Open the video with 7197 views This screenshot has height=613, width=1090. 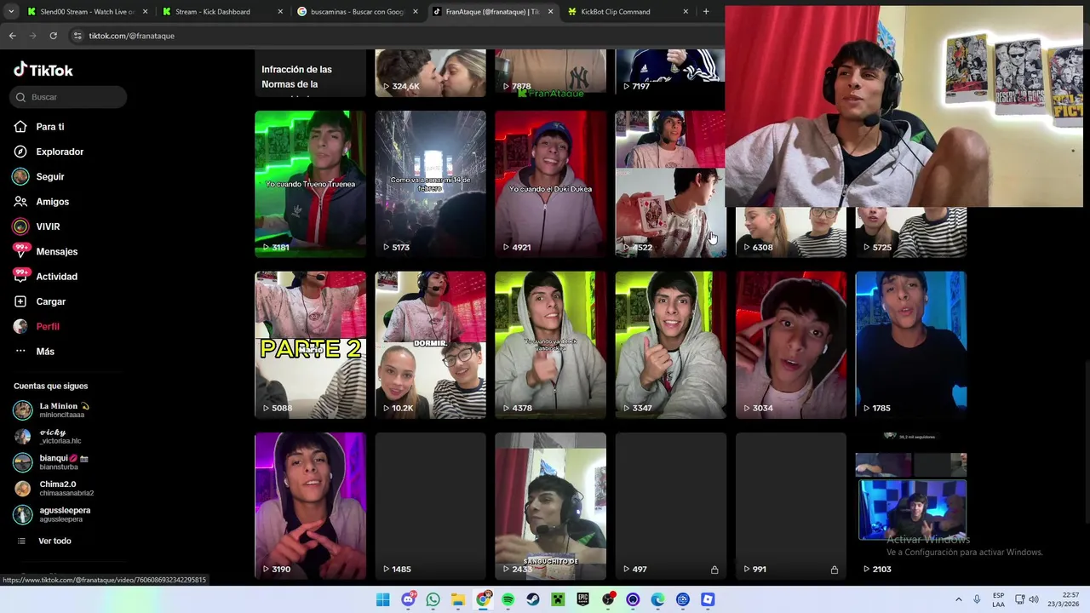point(670,72)
